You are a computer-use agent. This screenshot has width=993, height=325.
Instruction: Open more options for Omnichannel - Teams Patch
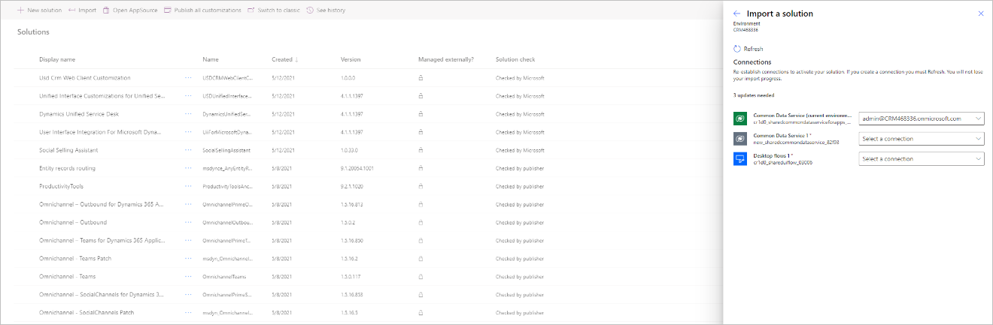coord(188,258)
